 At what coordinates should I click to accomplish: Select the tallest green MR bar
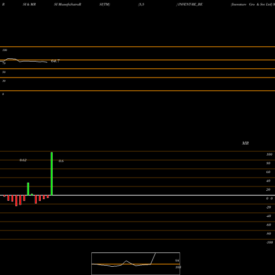point(52,174)
